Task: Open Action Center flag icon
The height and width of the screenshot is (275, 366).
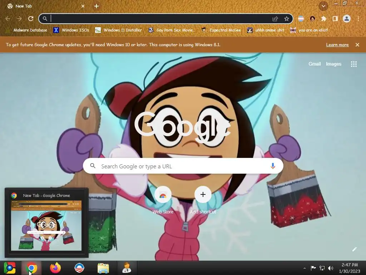Action: tap(313, 268)
